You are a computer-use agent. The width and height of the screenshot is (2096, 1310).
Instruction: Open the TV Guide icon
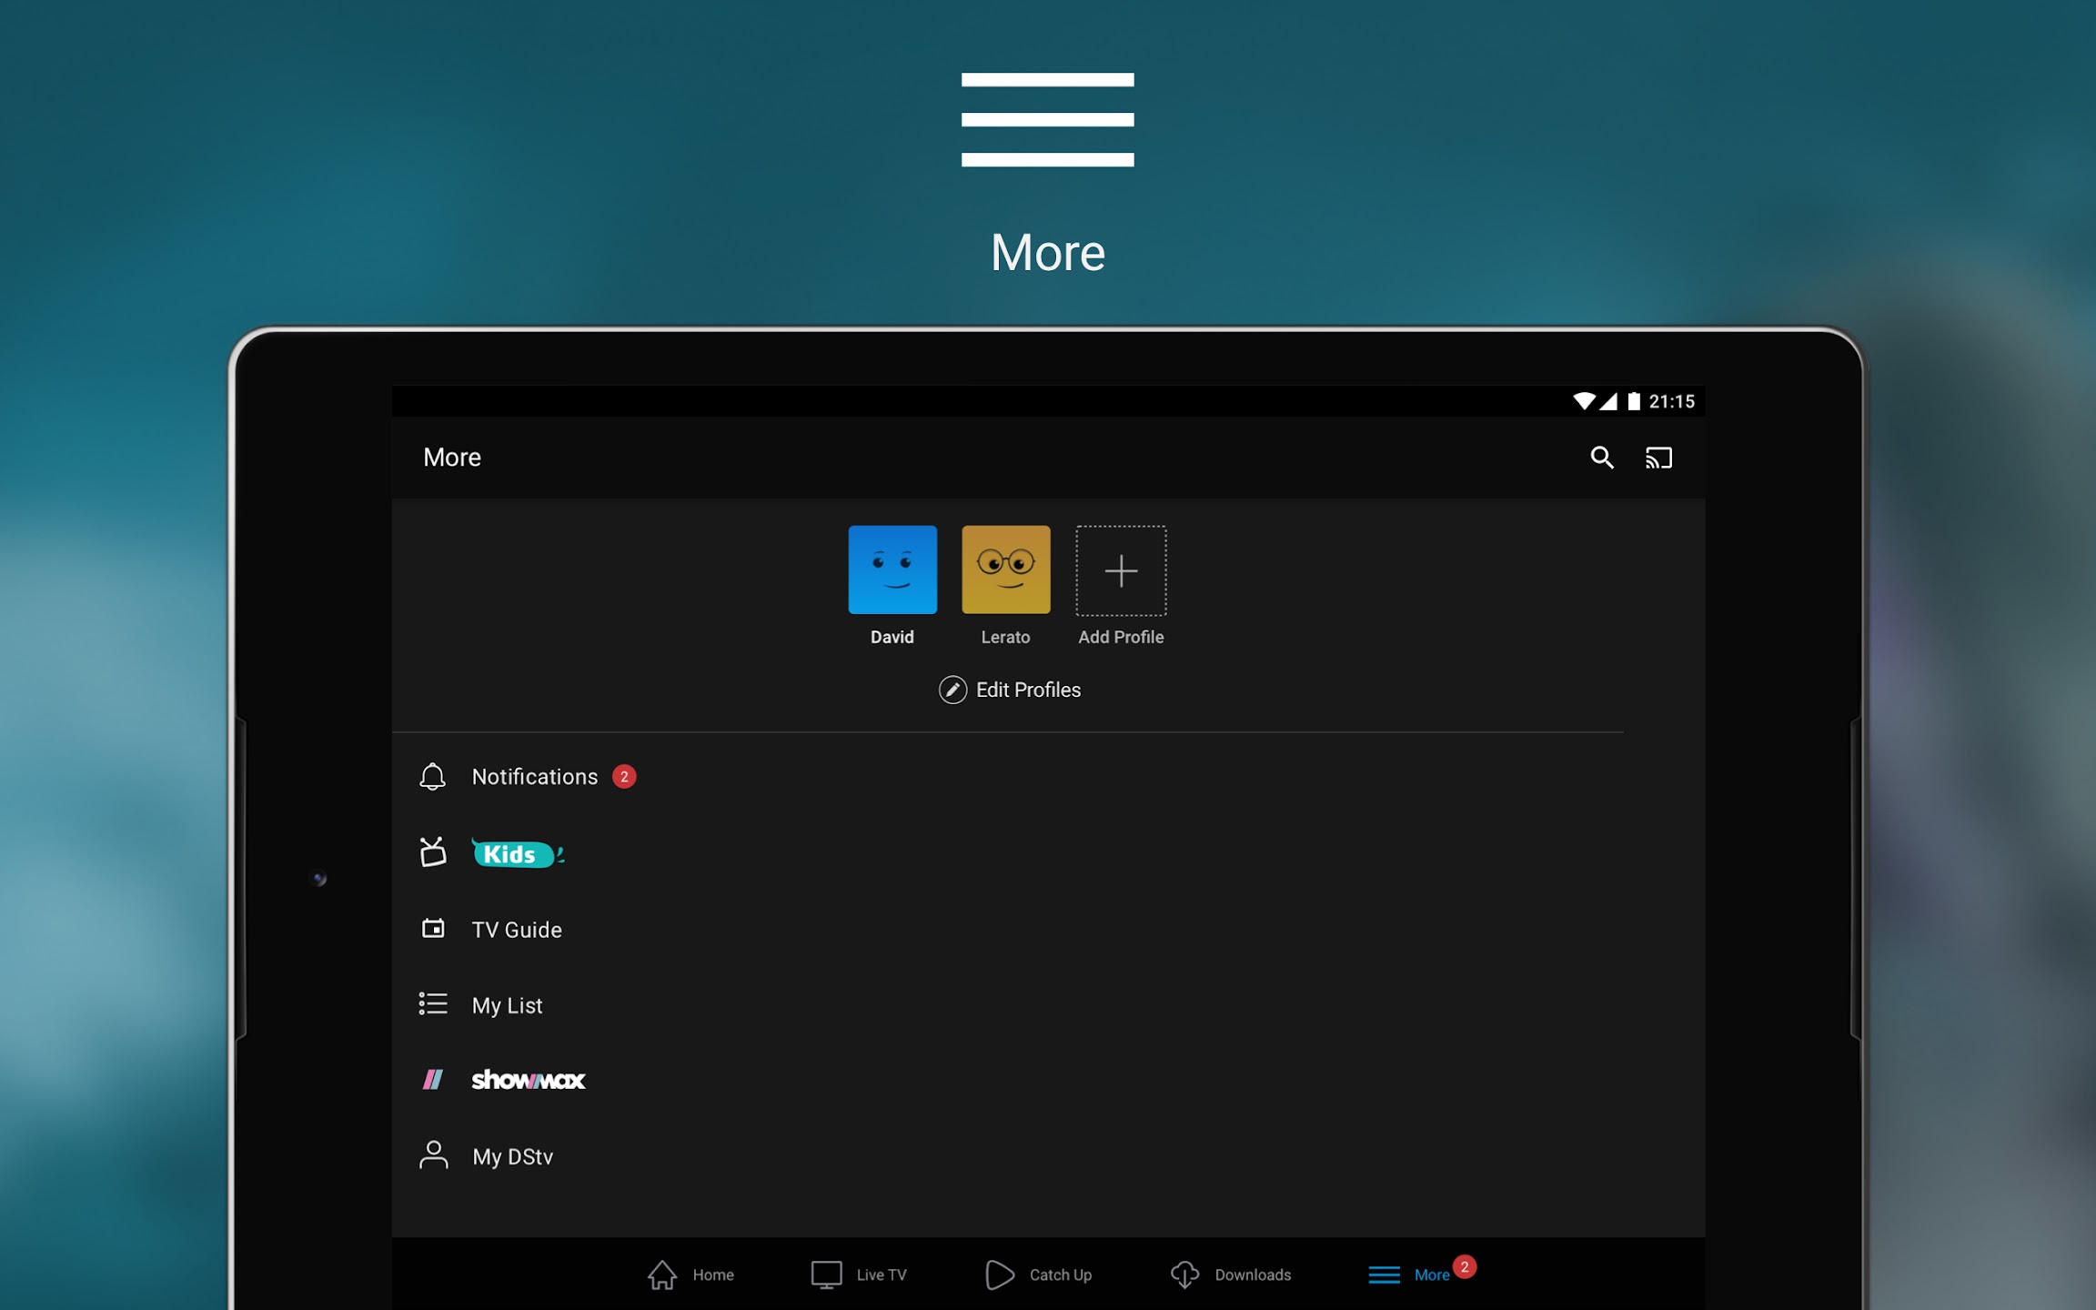[x=433, y=928]
